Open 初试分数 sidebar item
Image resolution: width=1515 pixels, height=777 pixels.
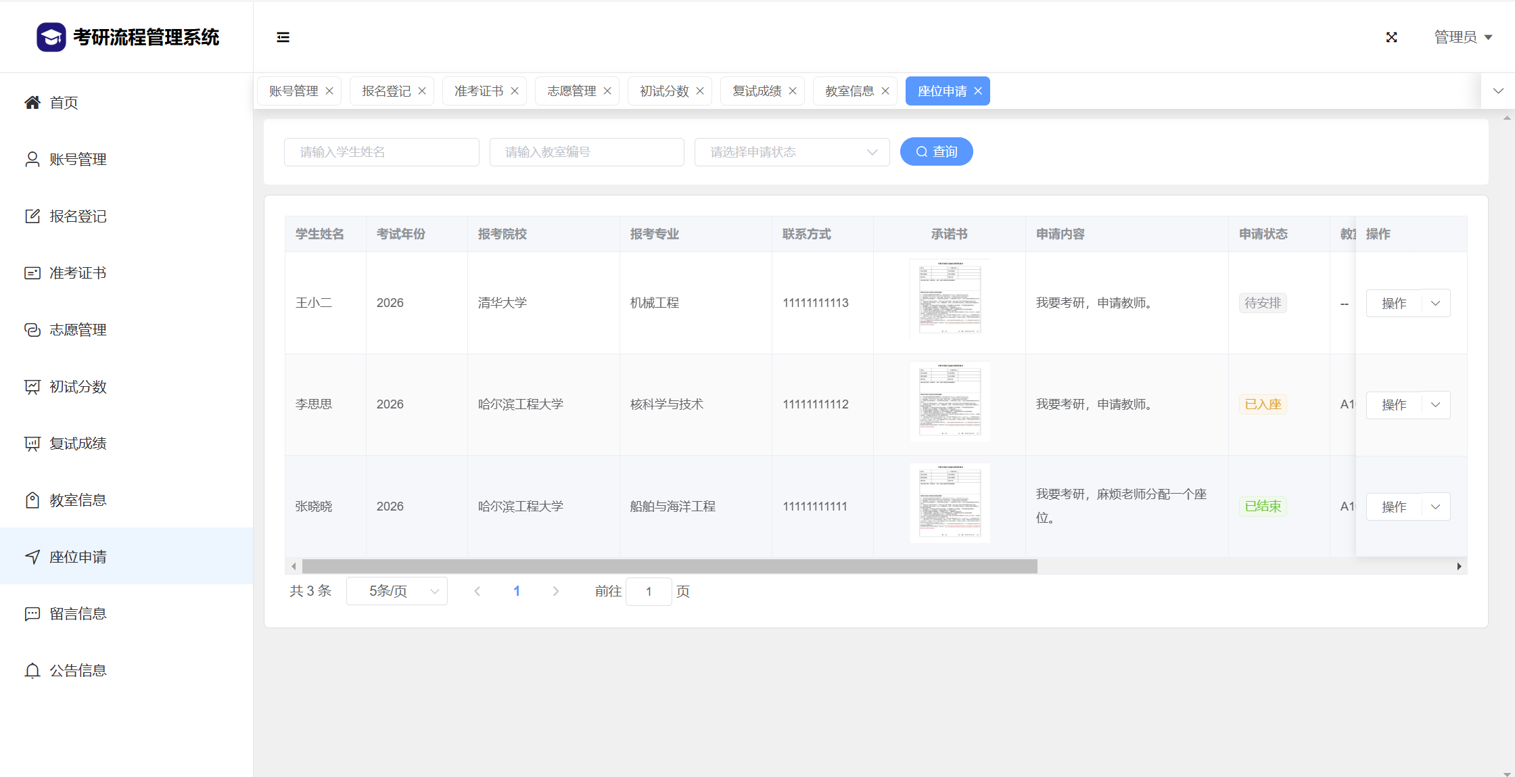pyautogui.click(x=77, y=387)
